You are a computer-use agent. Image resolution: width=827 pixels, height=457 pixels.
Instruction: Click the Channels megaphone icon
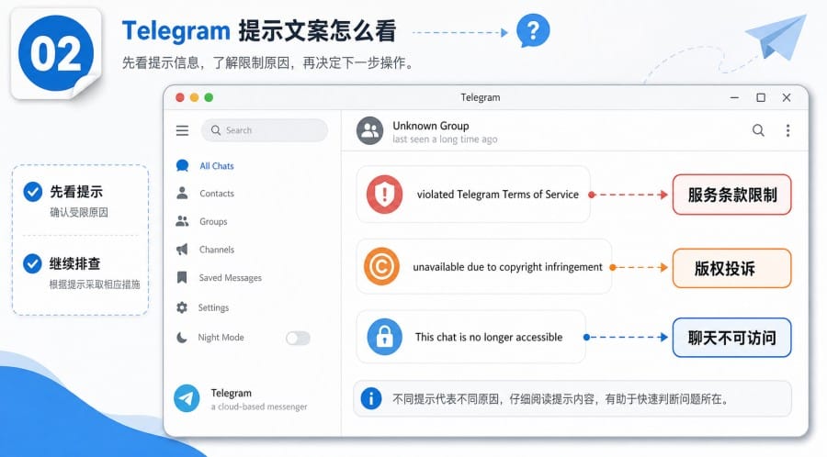click(x=182, y=249)
